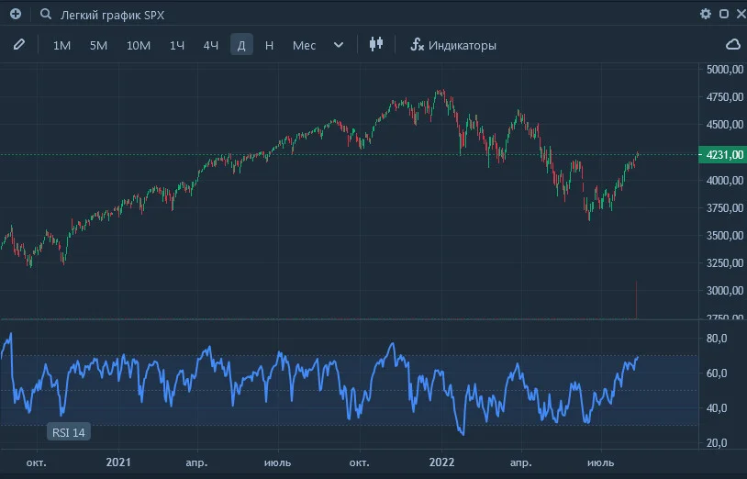Click the 4500,00 price axis label

[x=725, y=125]
